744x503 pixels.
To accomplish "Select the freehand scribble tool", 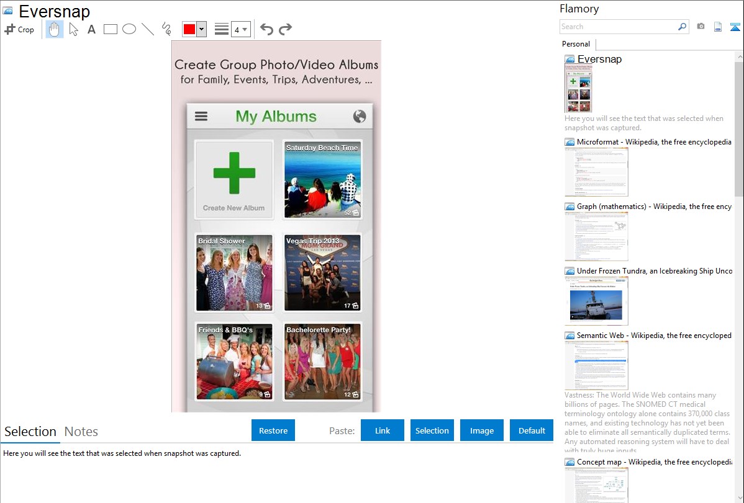I will point(166,29).
